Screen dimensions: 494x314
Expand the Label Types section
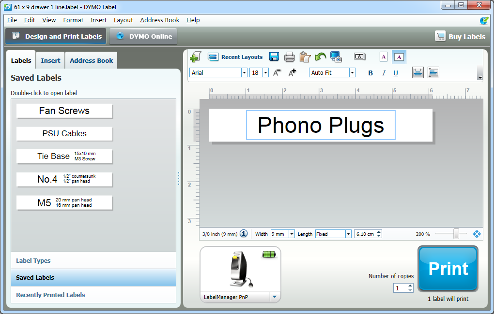(93, 260)
